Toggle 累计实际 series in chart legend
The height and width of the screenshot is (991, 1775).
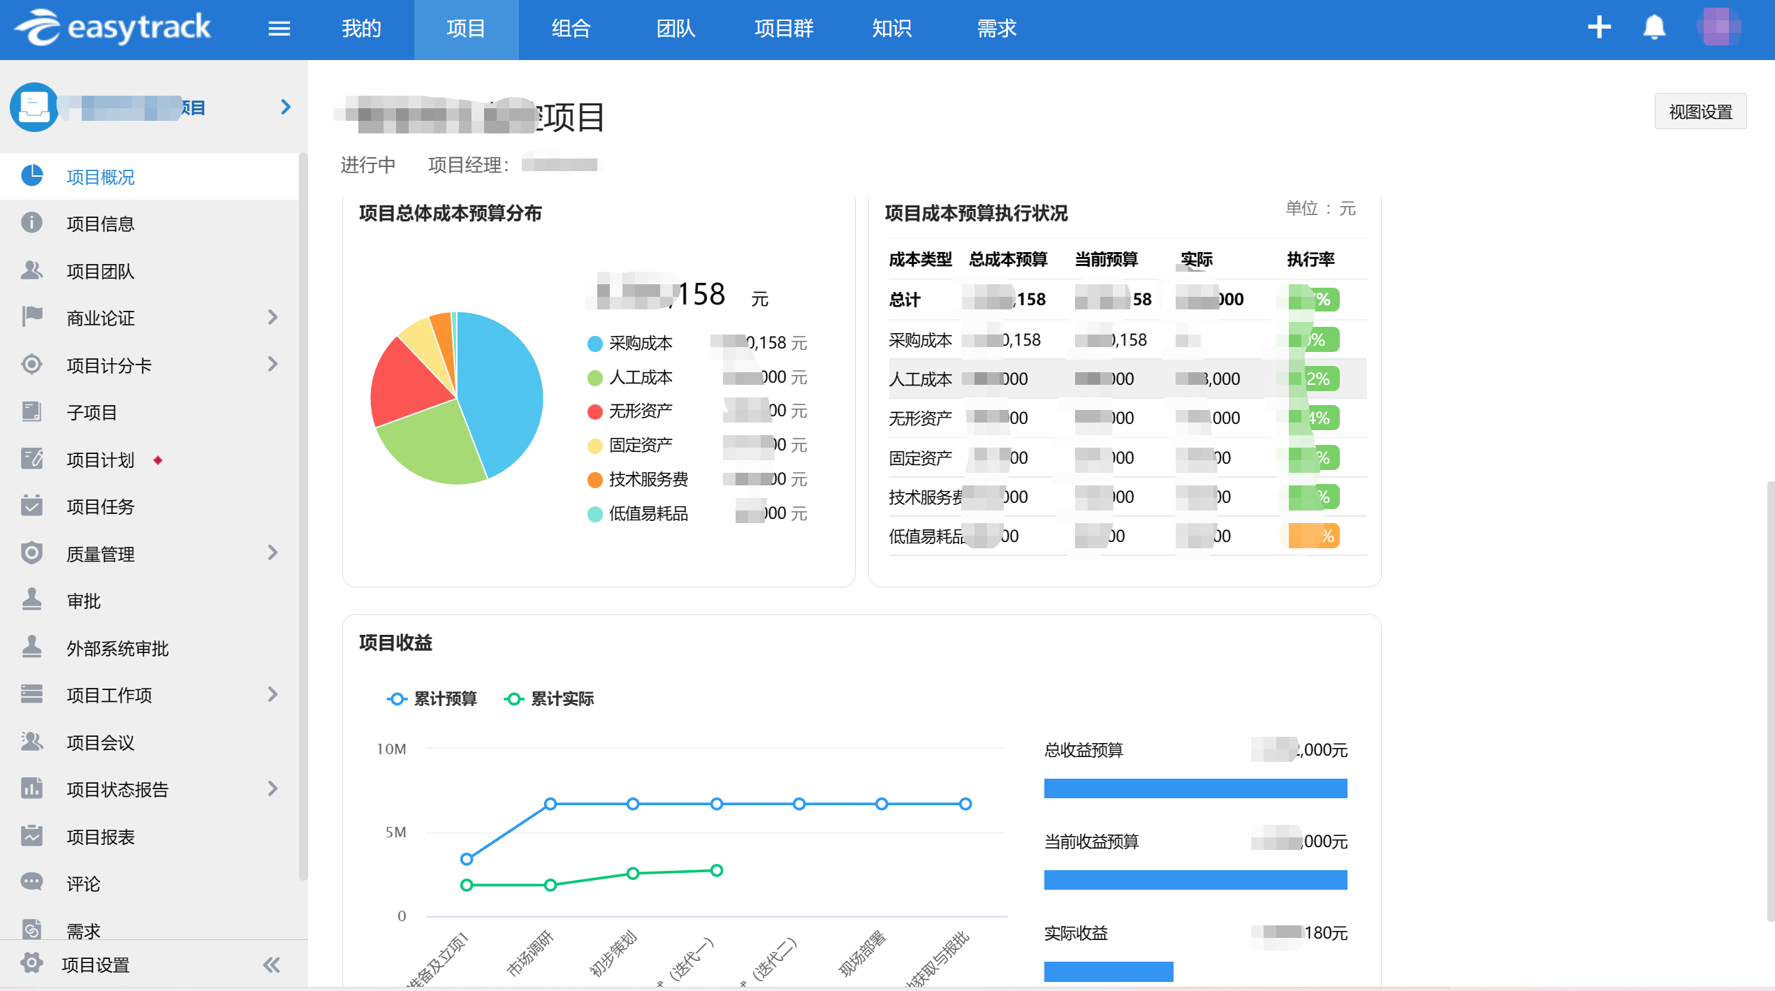click(x=549, y=698)
